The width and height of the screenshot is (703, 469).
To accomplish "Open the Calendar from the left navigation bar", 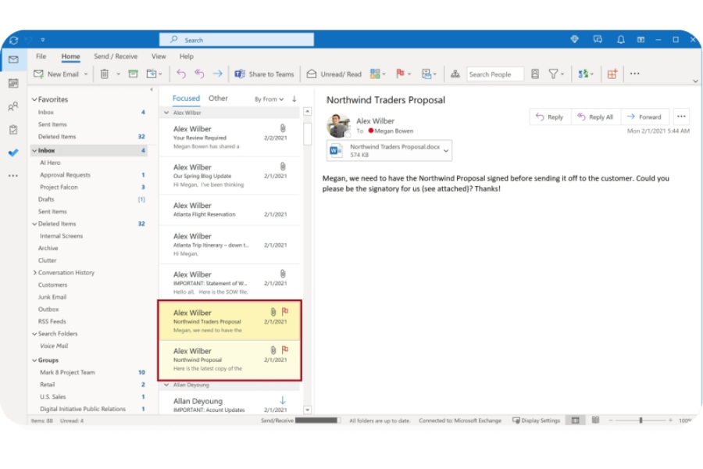I will [x=12, y=84].
